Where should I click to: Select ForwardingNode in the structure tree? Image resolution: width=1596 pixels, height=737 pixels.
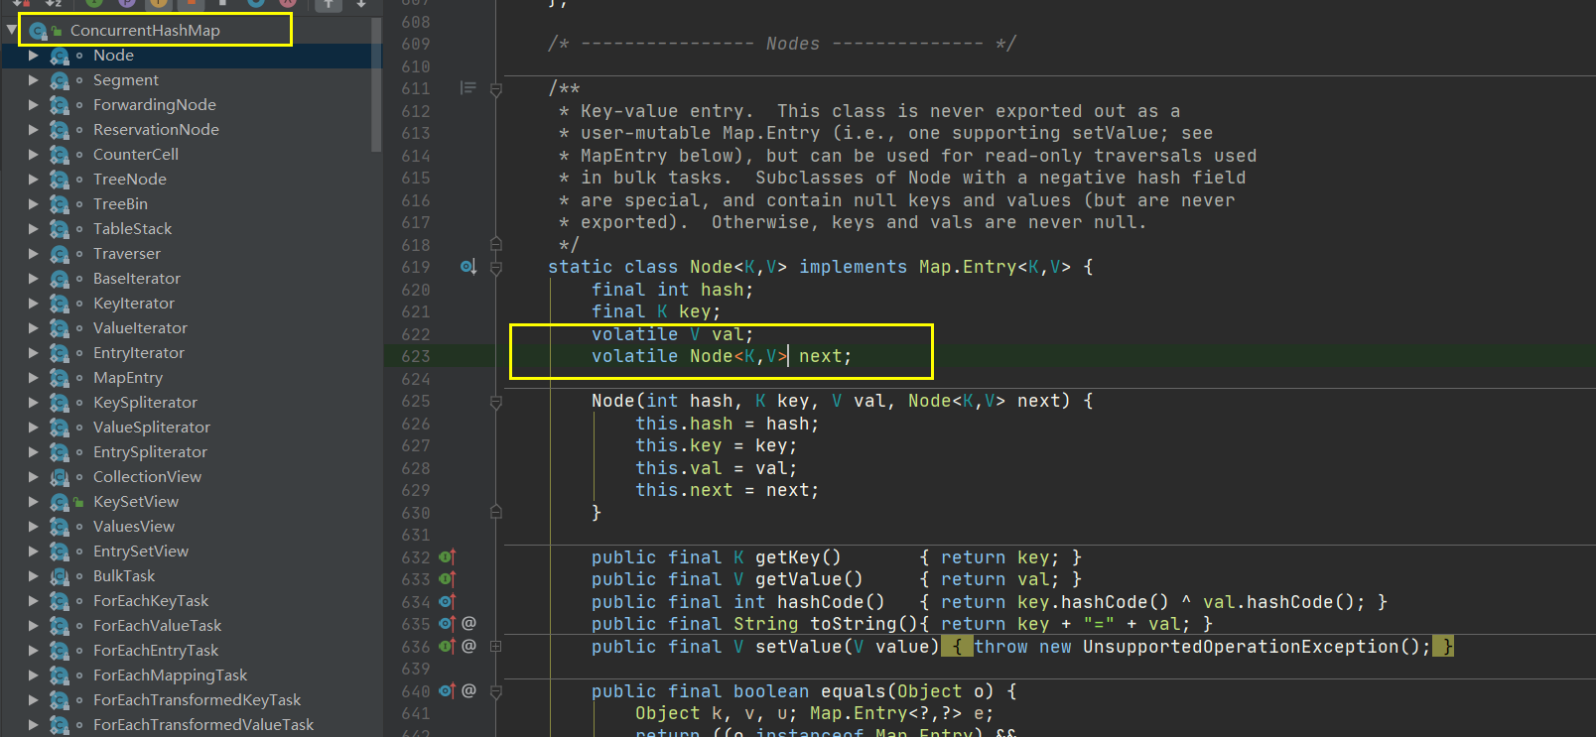(x=155, y=105)
